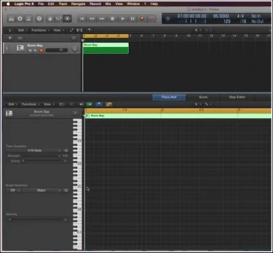Click tempo value 85.0000 in LCD
Image resolution: width=273 pixels, height=253 pixels.
tap(221, 16)
